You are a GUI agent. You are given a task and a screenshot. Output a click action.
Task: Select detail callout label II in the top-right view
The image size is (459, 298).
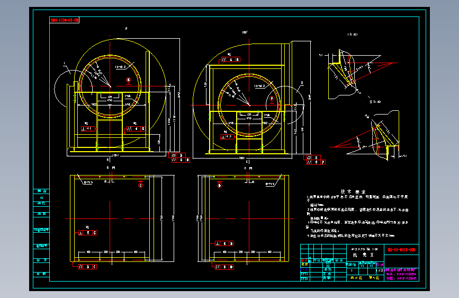point(302,83)
